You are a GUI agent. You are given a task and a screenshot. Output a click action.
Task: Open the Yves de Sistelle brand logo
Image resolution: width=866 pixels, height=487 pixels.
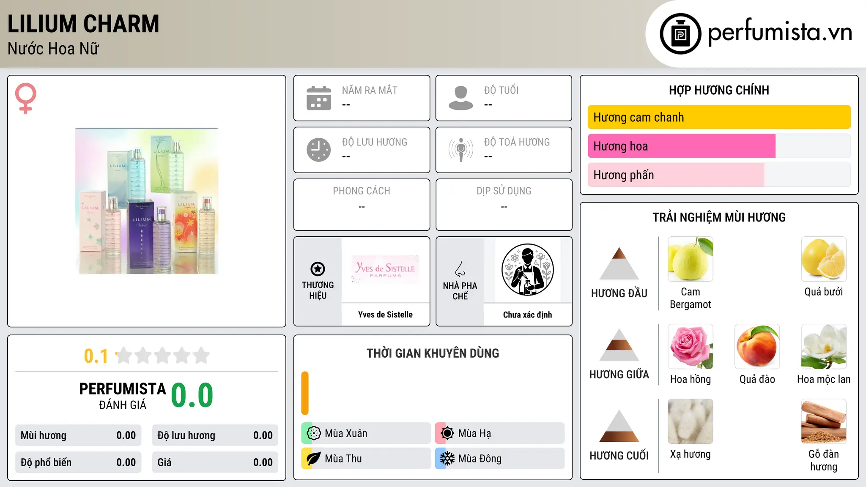tap(385, 270)
